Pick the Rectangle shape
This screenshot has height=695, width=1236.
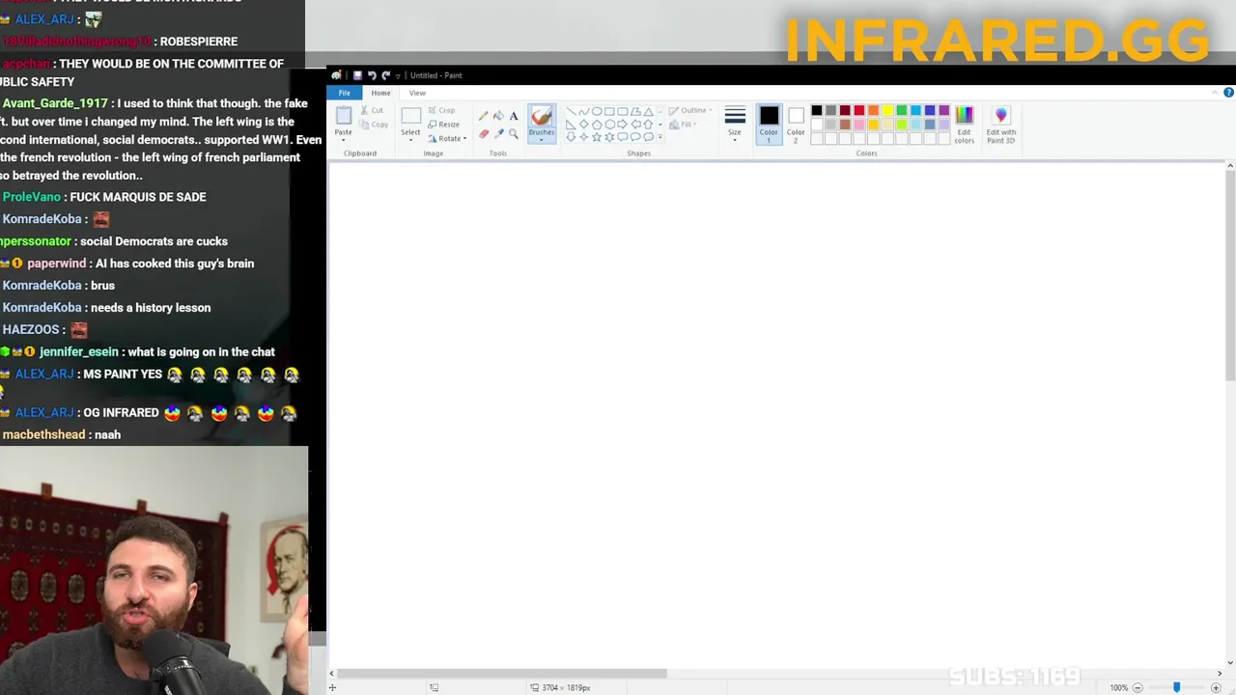[x=609, y=111]
